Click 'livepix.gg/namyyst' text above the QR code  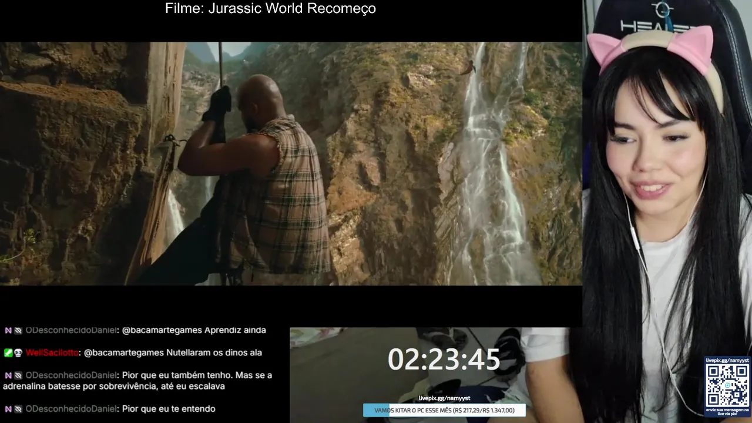[727, 360]
